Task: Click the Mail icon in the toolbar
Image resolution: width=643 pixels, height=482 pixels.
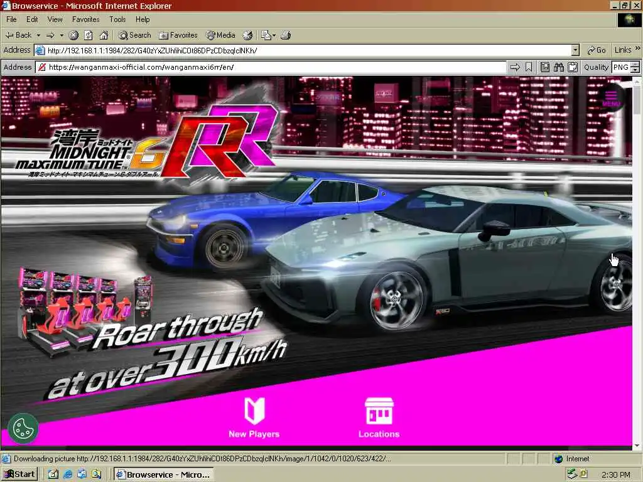Action: 266,35
